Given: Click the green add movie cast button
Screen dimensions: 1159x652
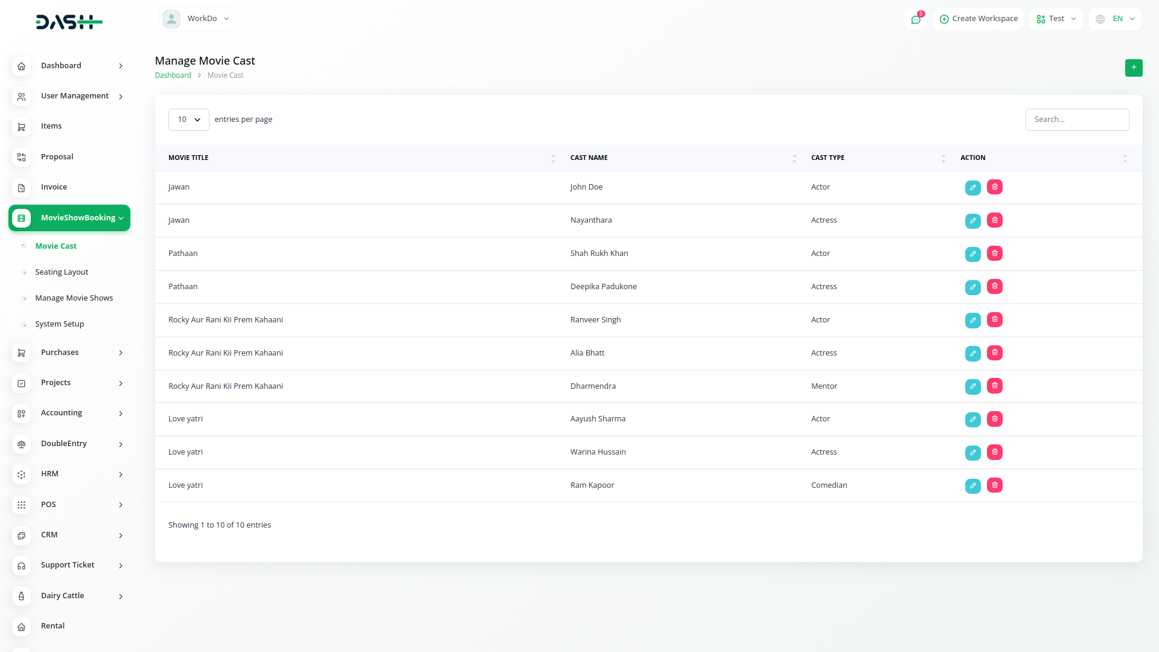Looking at the screenshot, I should (x=1133, y=68).
